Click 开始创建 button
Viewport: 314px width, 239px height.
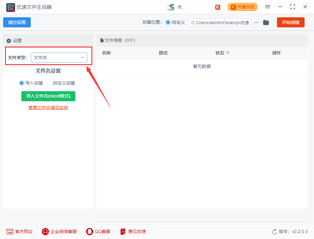[x=291, y=22]
